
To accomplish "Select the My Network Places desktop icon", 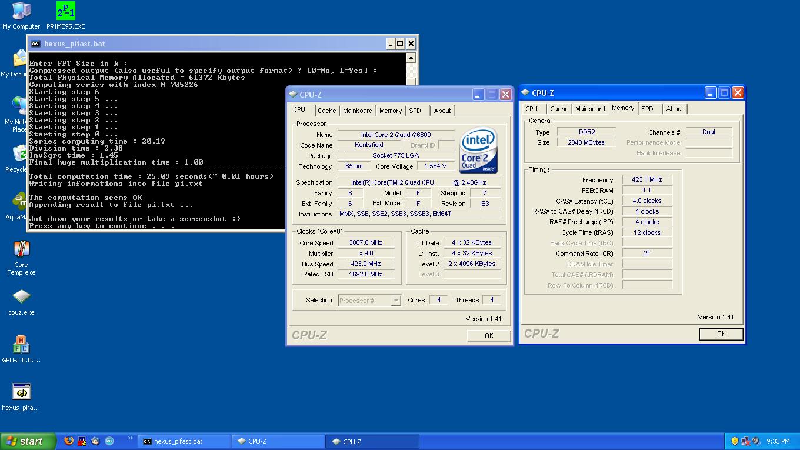I will pyautogui.click(x=19, y=106).
